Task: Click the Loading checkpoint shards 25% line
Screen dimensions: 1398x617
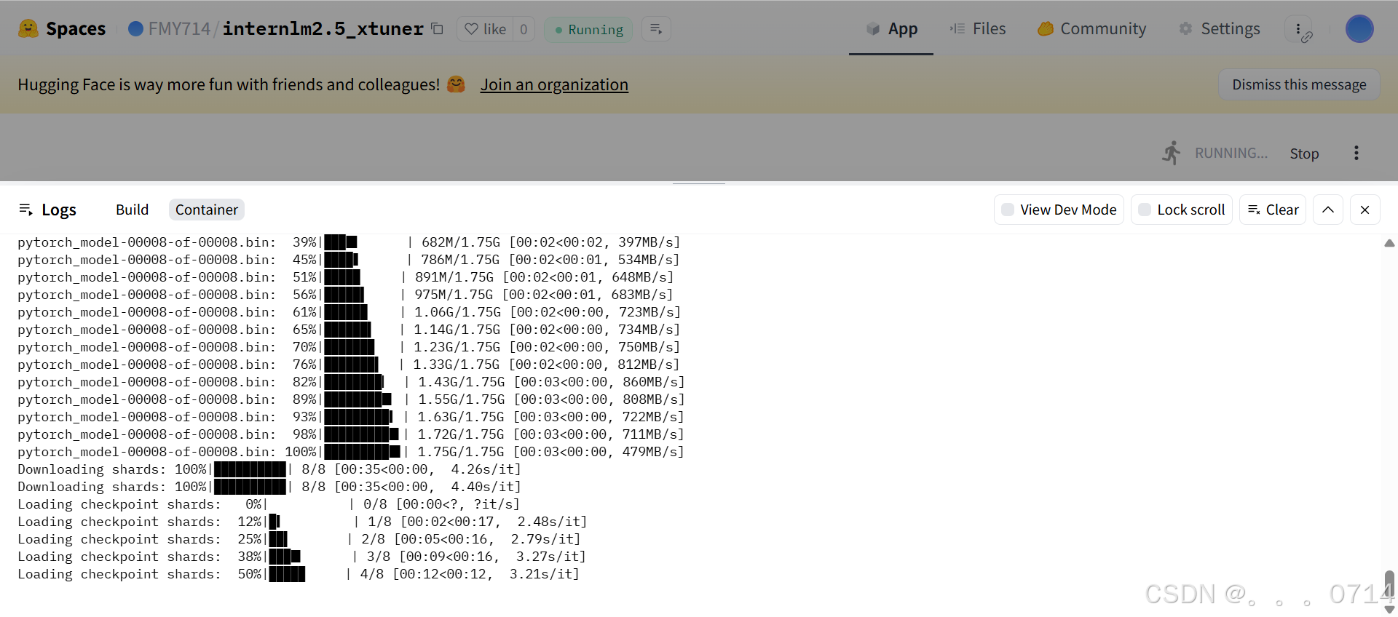Action: pyautogui.click(x=299, y=539)
